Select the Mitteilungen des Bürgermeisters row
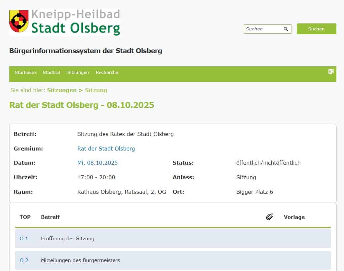Image resolution: width=344 pixels, height=271 pixels. pyautogui.click(x=80, y=260)
